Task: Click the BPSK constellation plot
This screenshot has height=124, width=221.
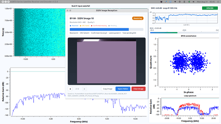Action: [188, 62]
